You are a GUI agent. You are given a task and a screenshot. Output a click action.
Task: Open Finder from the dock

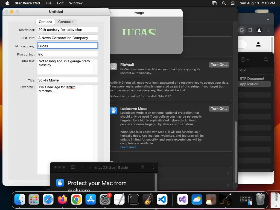20,199
